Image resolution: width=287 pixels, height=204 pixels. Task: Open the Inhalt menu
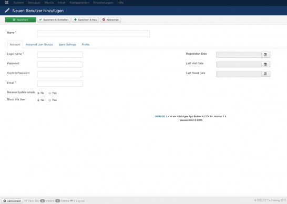61,3
